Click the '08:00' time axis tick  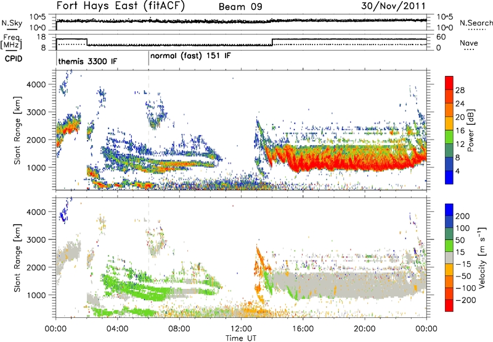pyautogui.click(x=179, y=329)
